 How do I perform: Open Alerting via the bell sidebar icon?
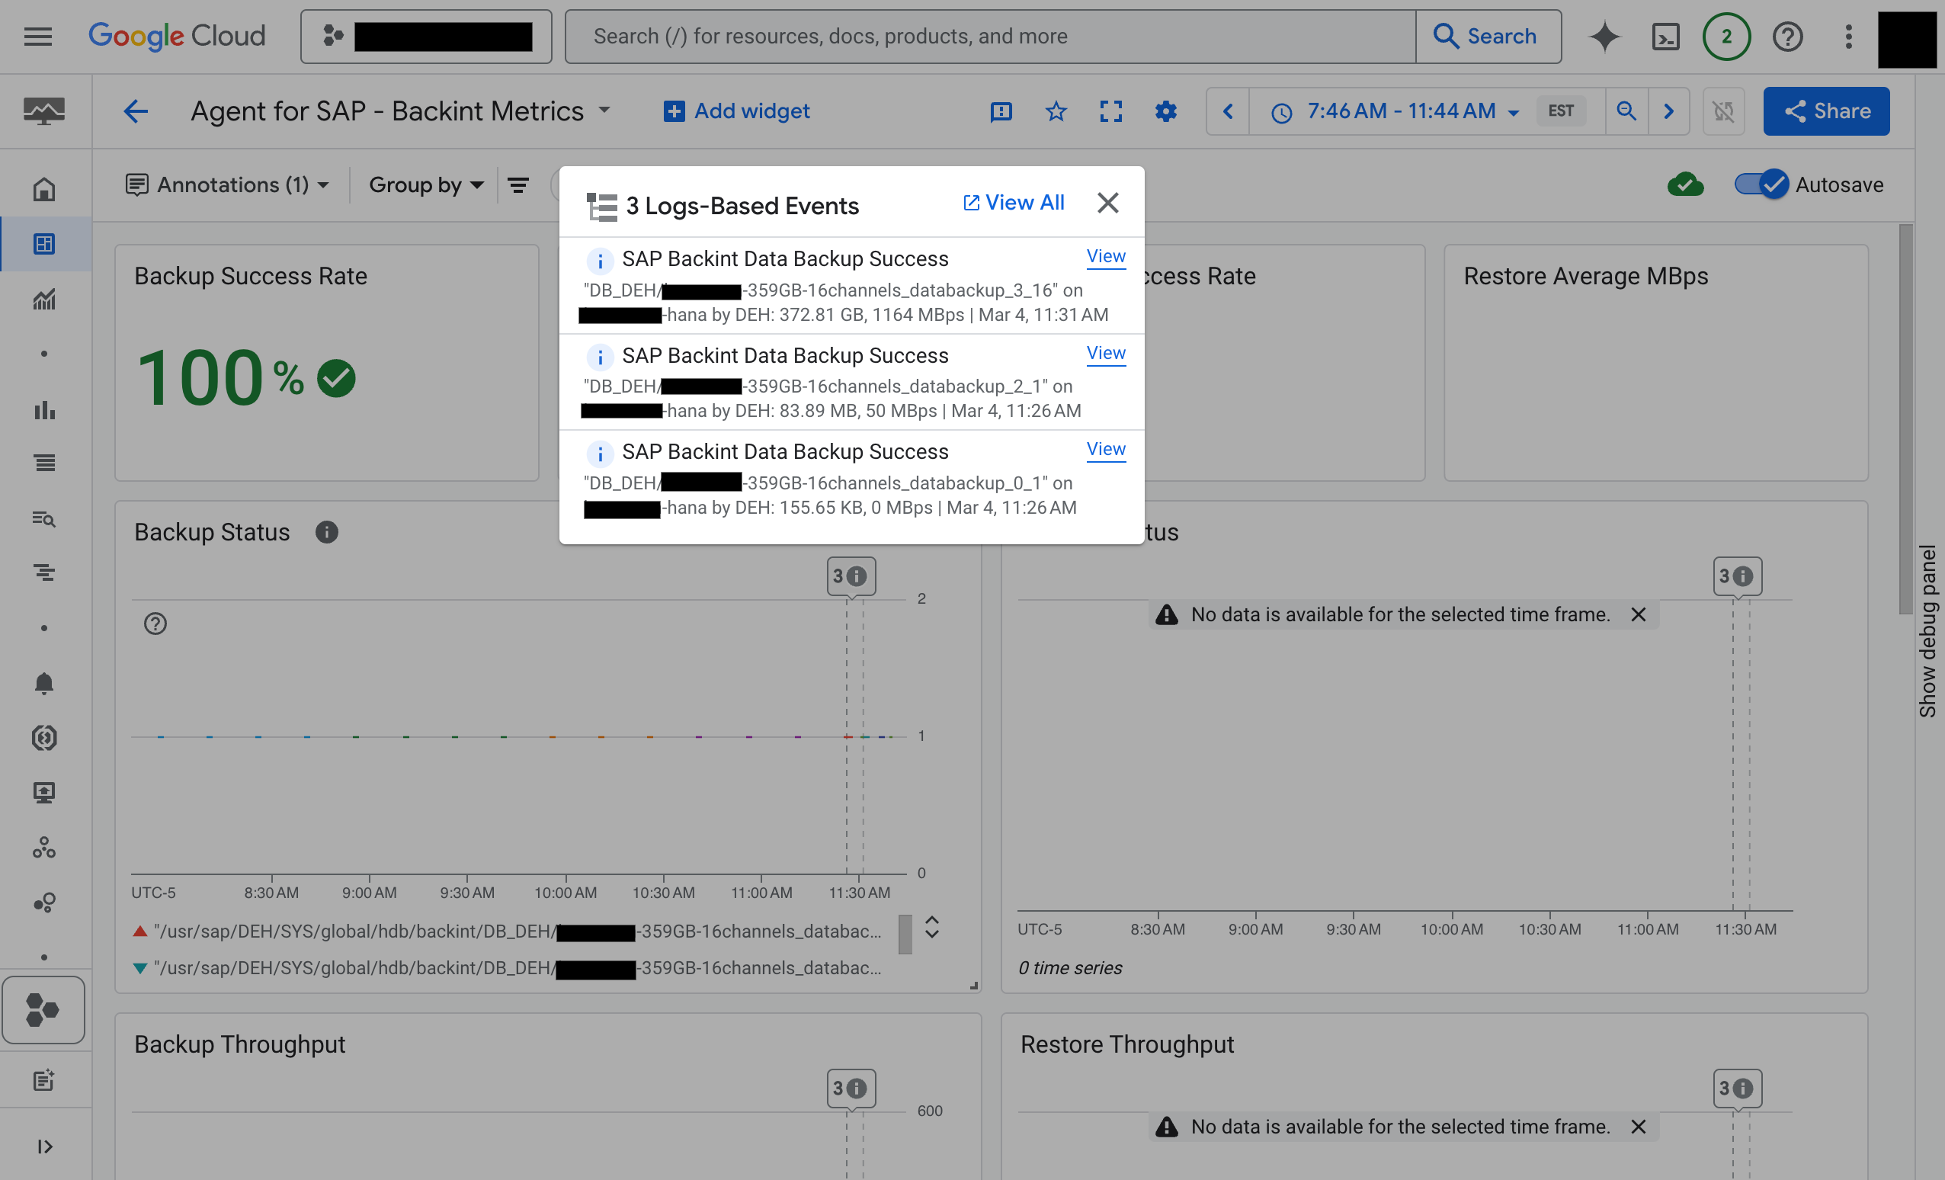pyautogui.click(x=44, y=684)
